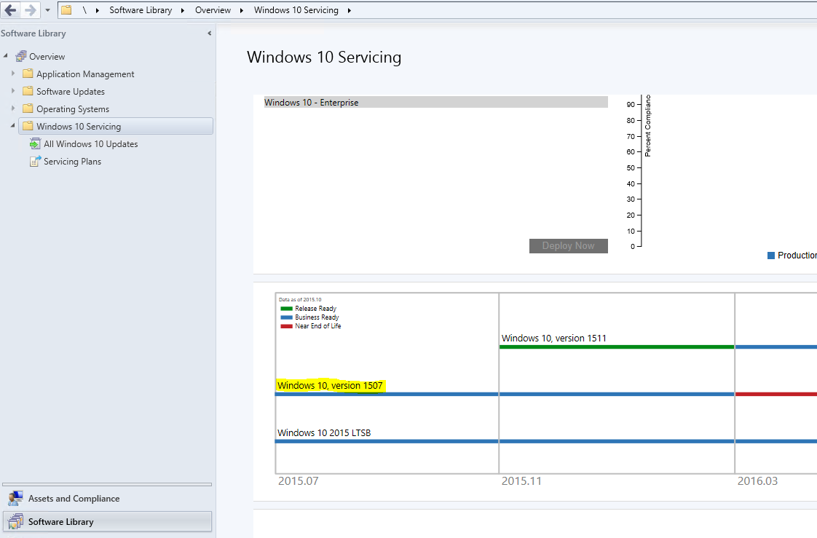Switch to the Assets and Compliance workspace
817x538 pixels.
(107, 499)
